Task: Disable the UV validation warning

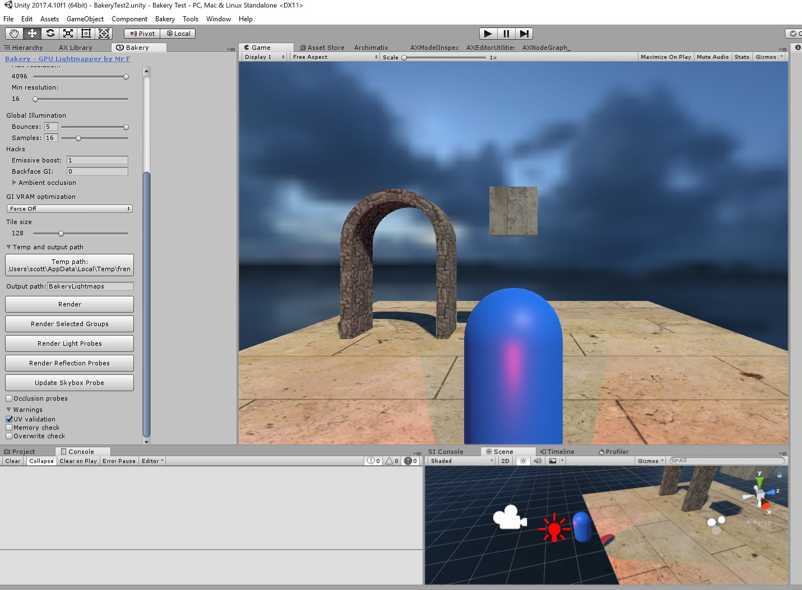Action: (x=9, y=419)
